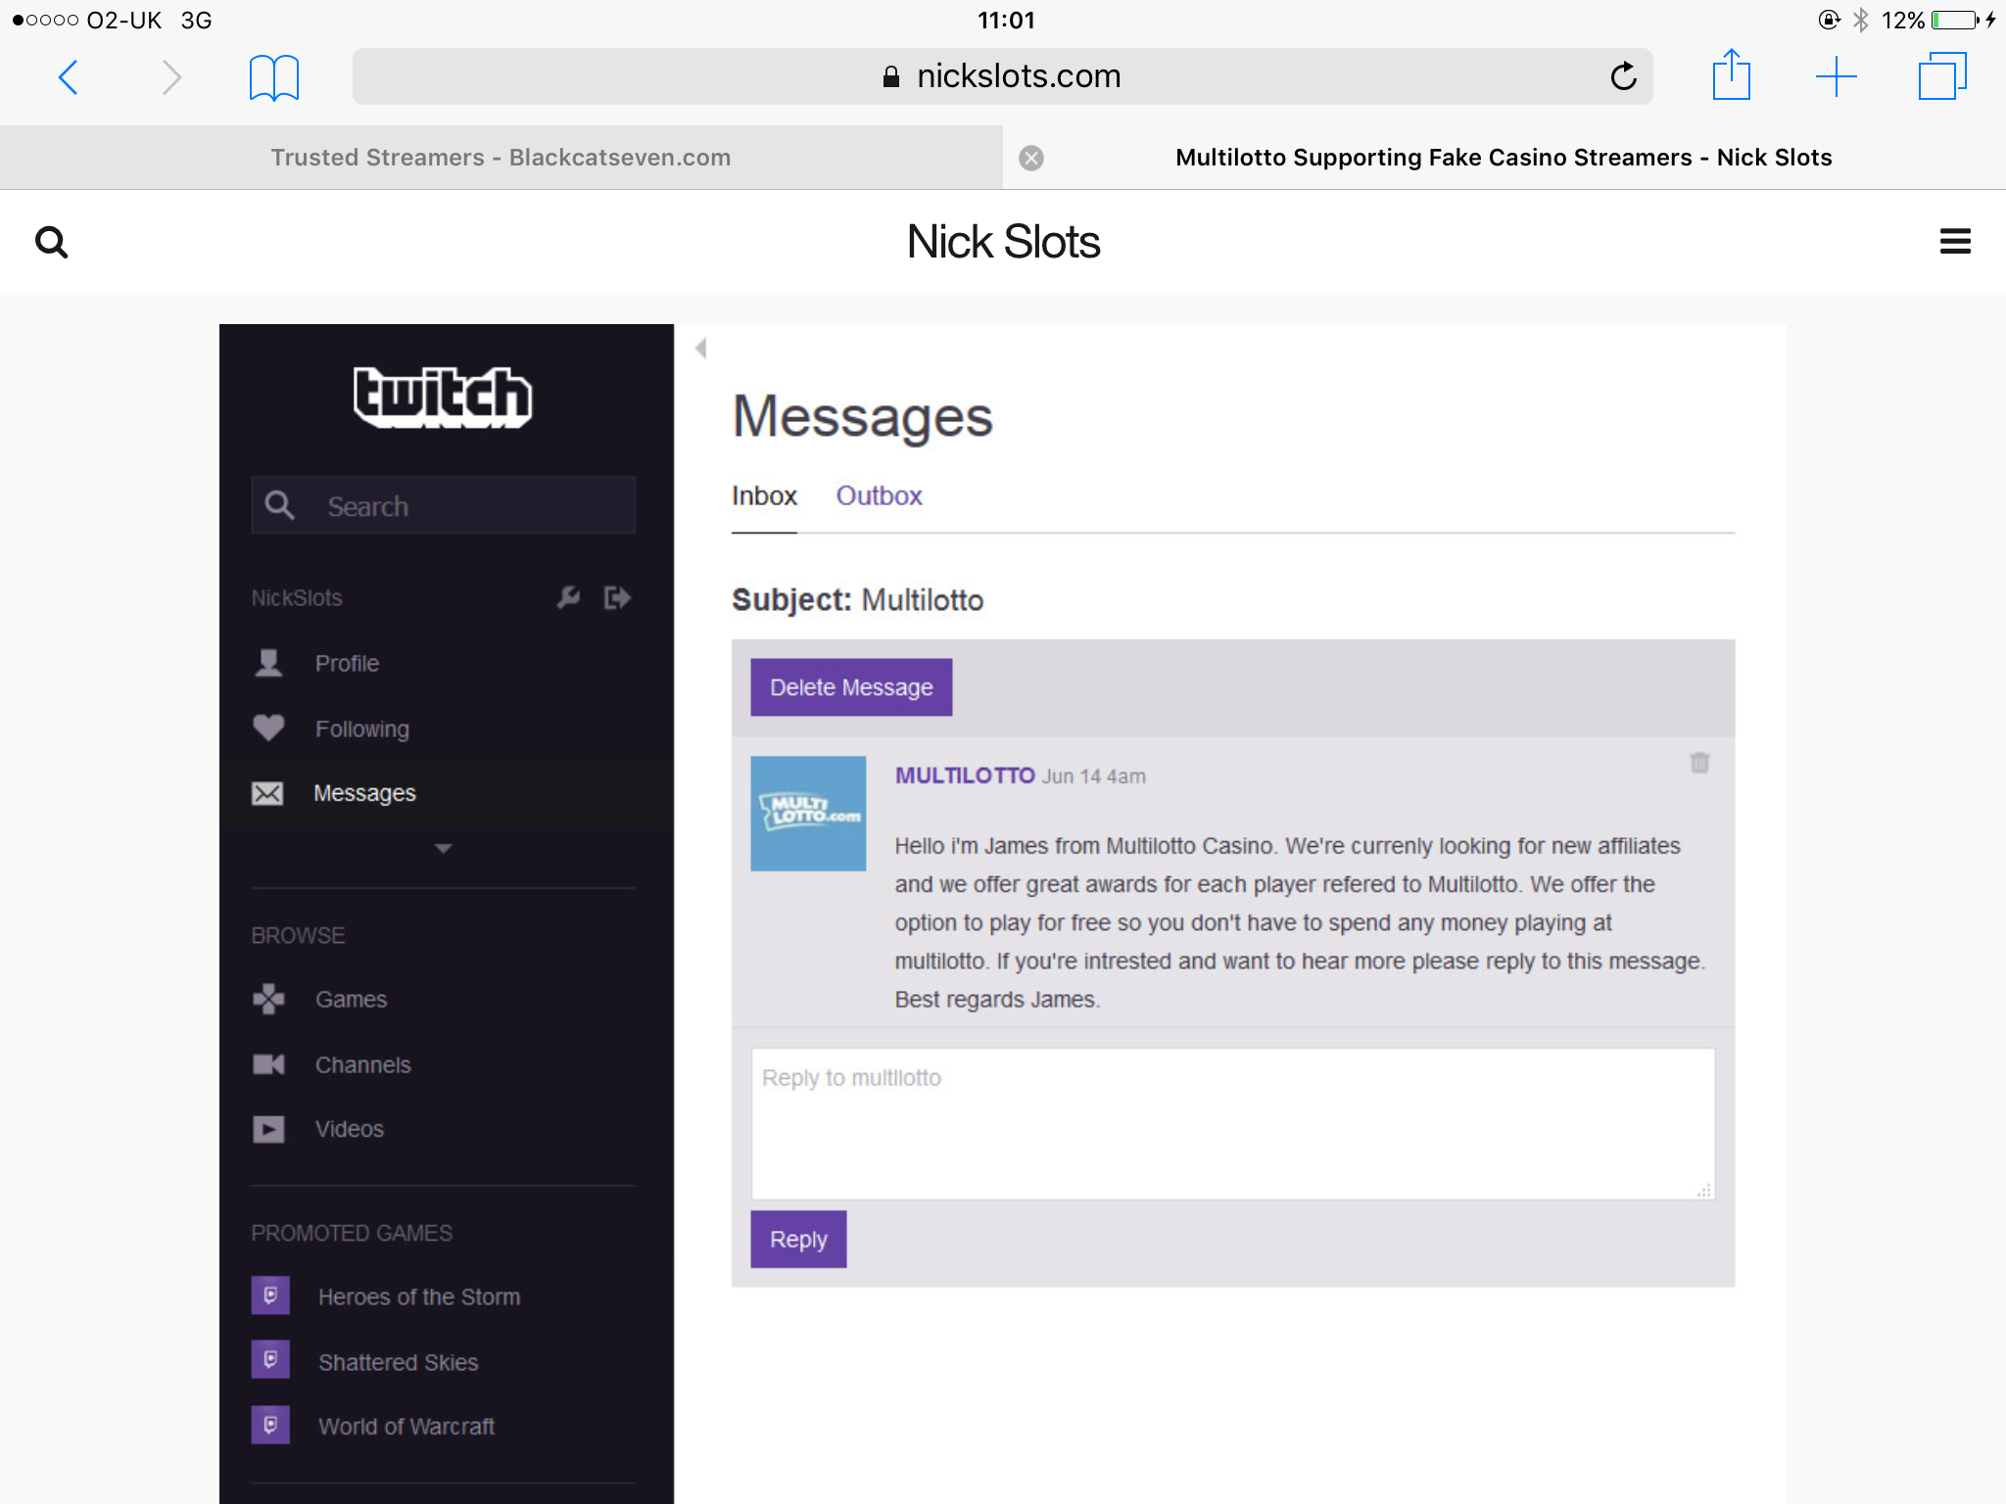Click the Multilotto avatar thumbnail
Image resolution: width=2006 pixels, height=1504 pixels.
[x=808, y=813]
